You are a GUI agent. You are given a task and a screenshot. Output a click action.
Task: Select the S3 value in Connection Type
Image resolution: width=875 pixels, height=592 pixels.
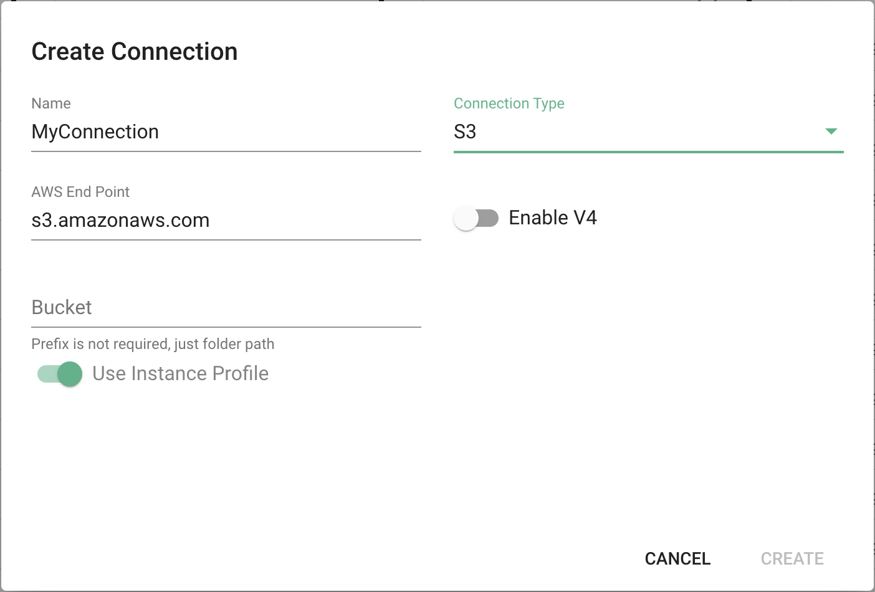465,131
